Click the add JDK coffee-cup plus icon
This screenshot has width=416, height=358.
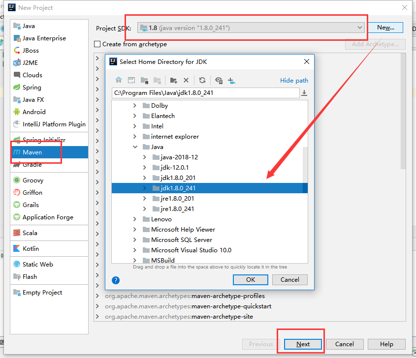(231, 80)
